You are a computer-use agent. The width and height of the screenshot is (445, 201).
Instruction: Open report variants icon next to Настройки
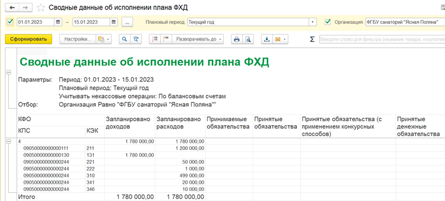101,39
